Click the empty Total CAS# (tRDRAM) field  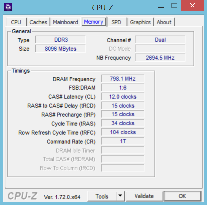click(123, 159)
